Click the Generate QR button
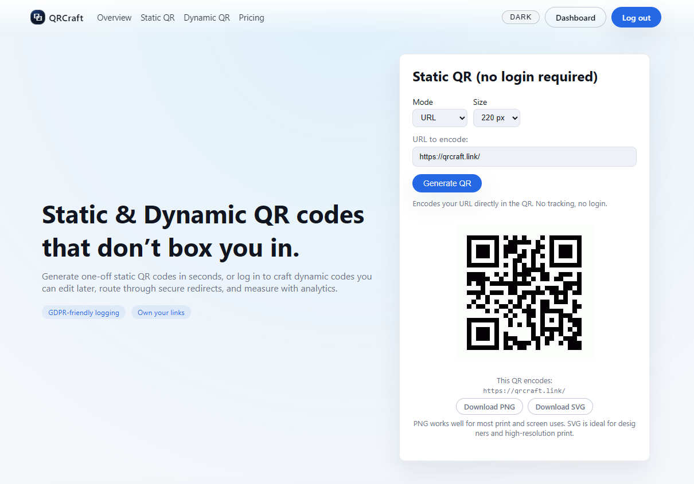694x484 pixels. pos(447,183)
